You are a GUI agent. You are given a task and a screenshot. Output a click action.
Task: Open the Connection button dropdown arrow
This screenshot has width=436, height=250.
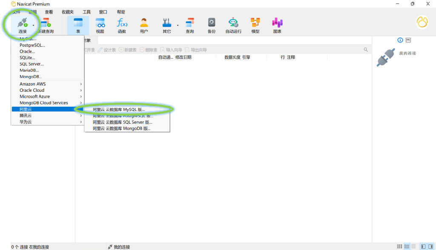(x=33, y=25)
